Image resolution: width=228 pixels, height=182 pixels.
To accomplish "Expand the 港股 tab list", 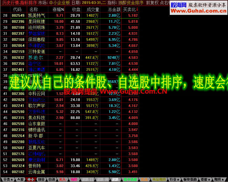I will [205, 180].
